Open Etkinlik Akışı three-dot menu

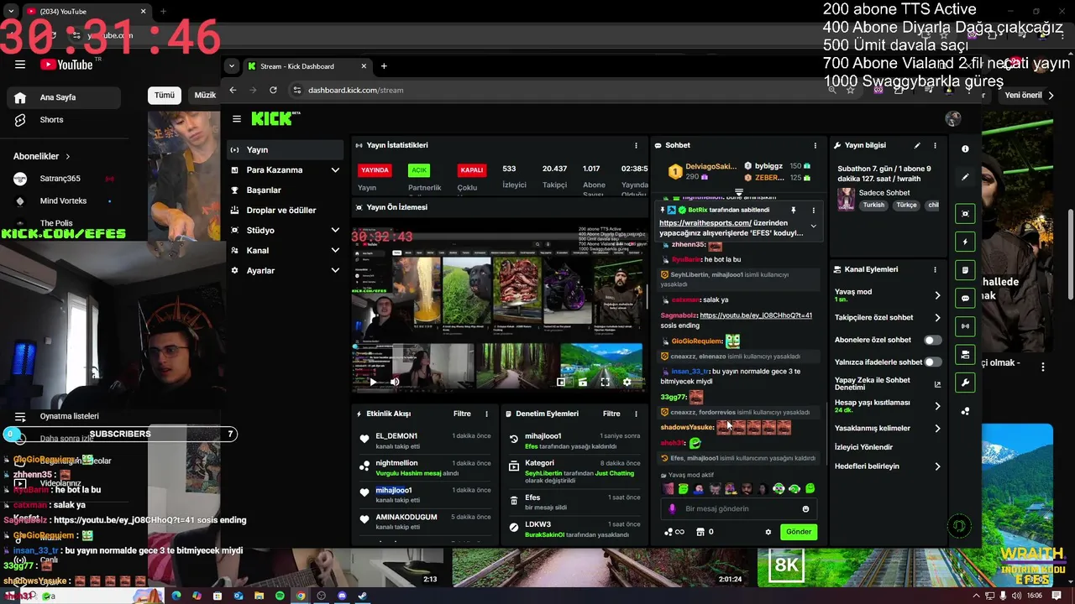click(x=486, y=414)
